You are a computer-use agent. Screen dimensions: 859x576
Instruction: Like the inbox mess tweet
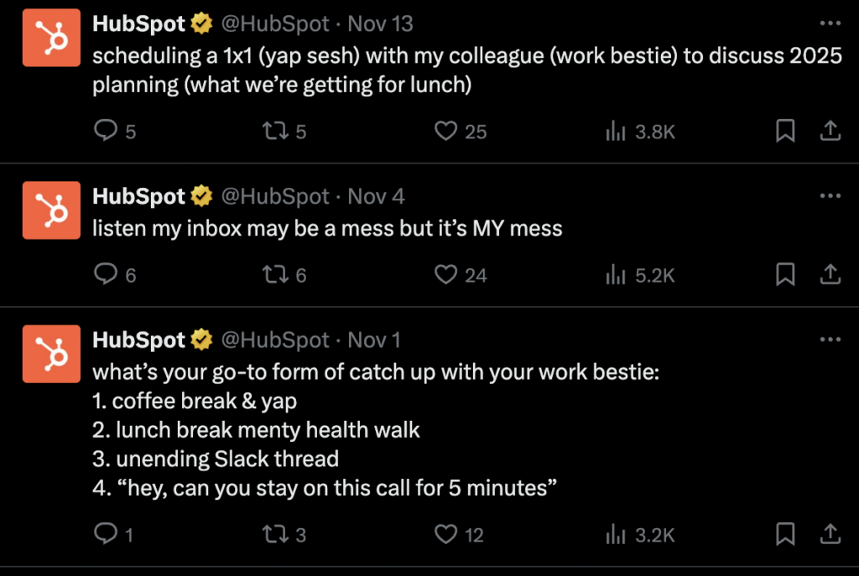coord(446,275)
